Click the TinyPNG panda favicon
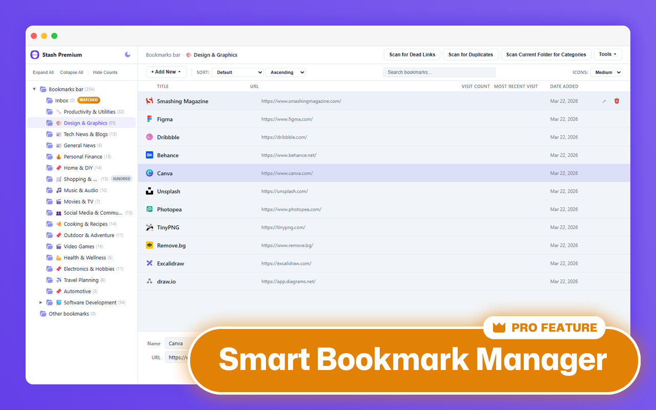Screen dimensions: 656x410 click(x=150, y=227)
